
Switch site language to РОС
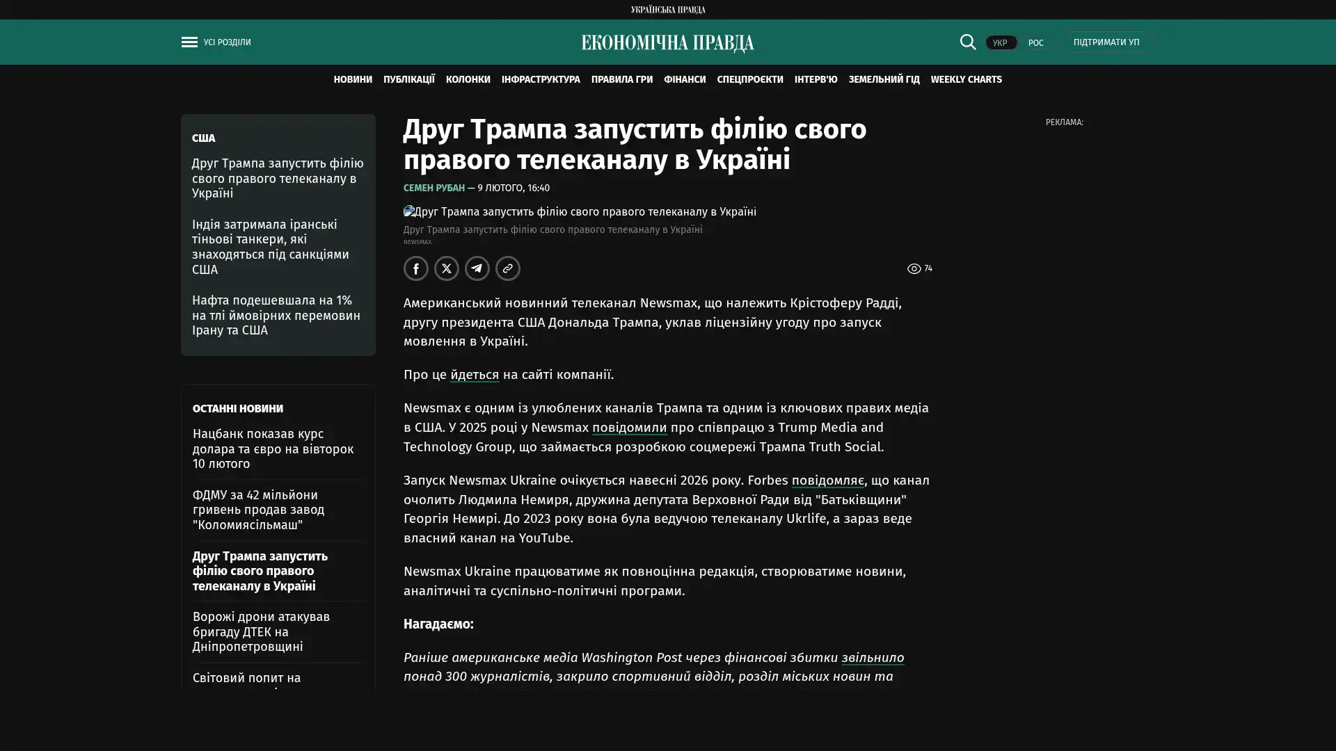(x=1035, y=42)
